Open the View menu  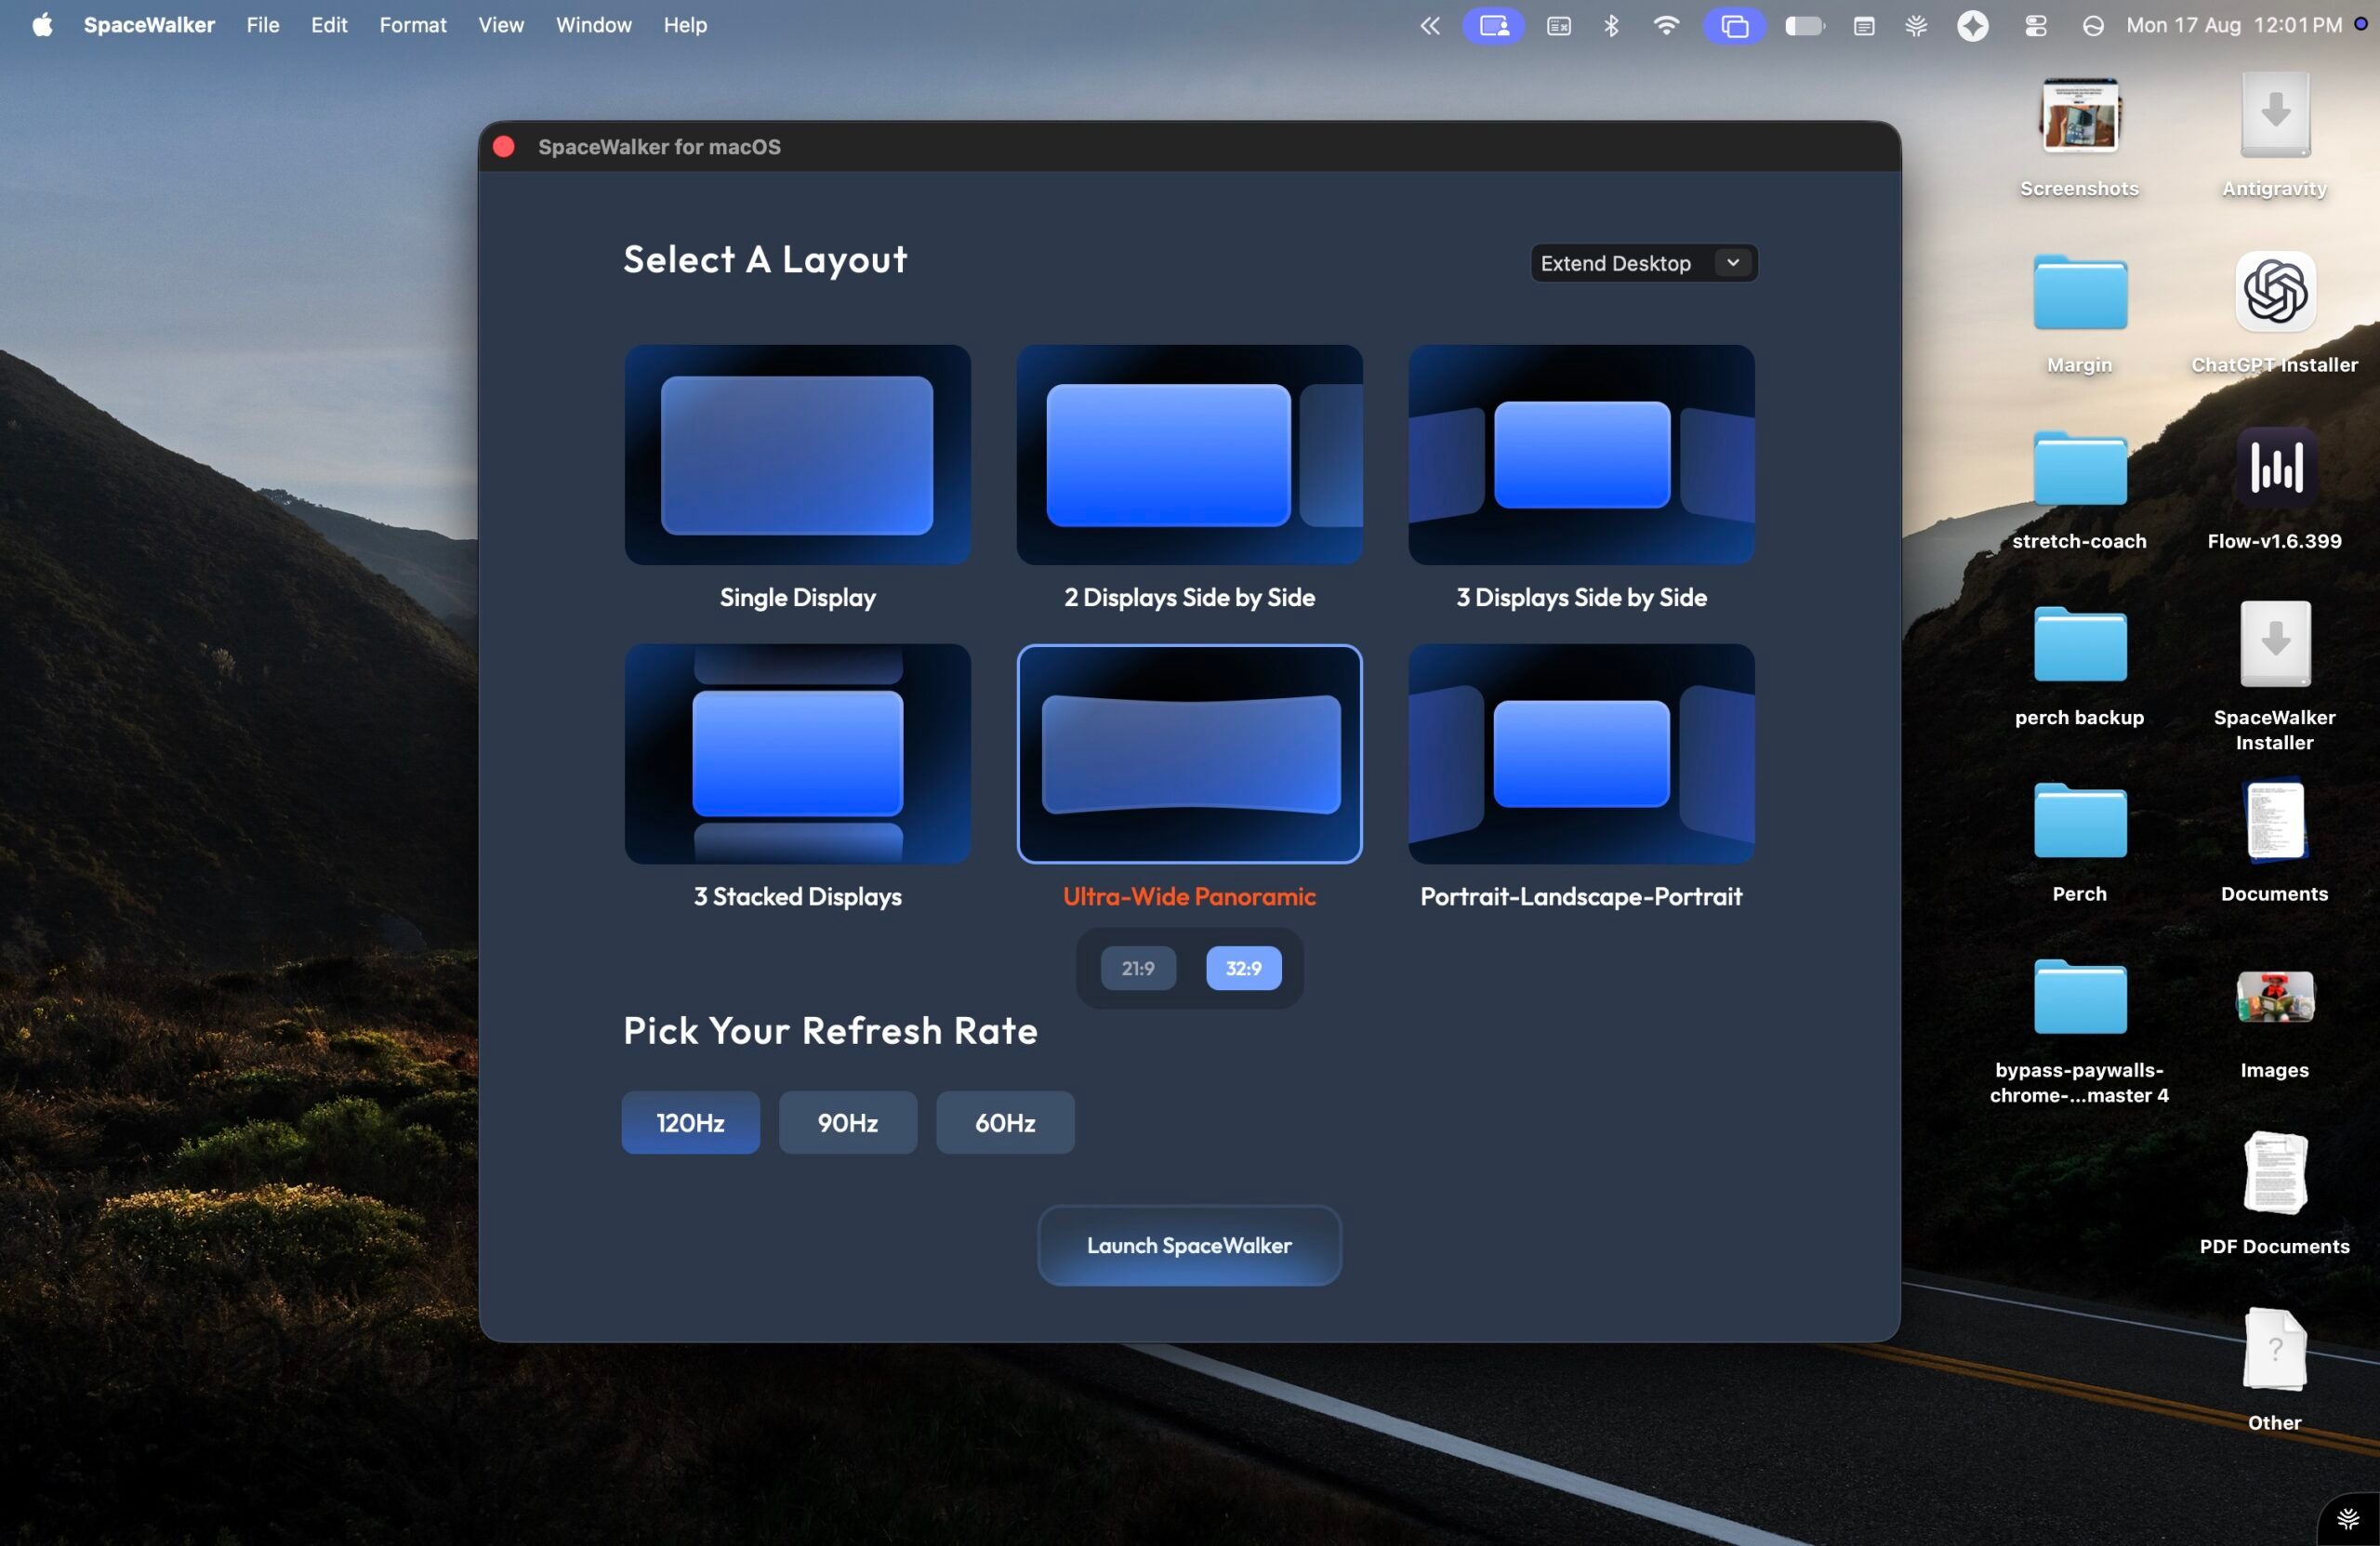pos(501,25)
